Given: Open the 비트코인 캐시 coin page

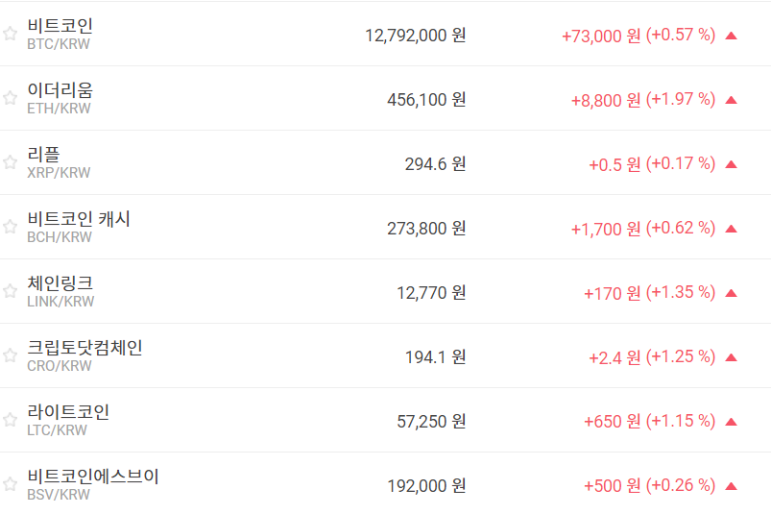Looking at the screenshot, I should tap(79, 219).
